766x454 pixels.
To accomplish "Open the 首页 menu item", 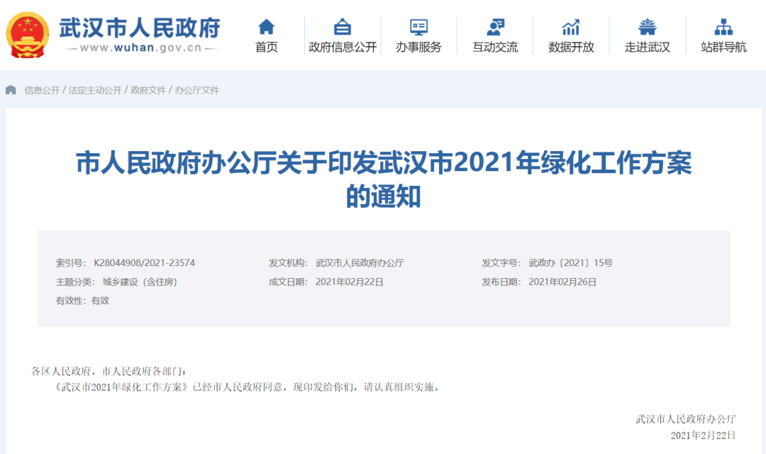I will (x=266, y=48).
